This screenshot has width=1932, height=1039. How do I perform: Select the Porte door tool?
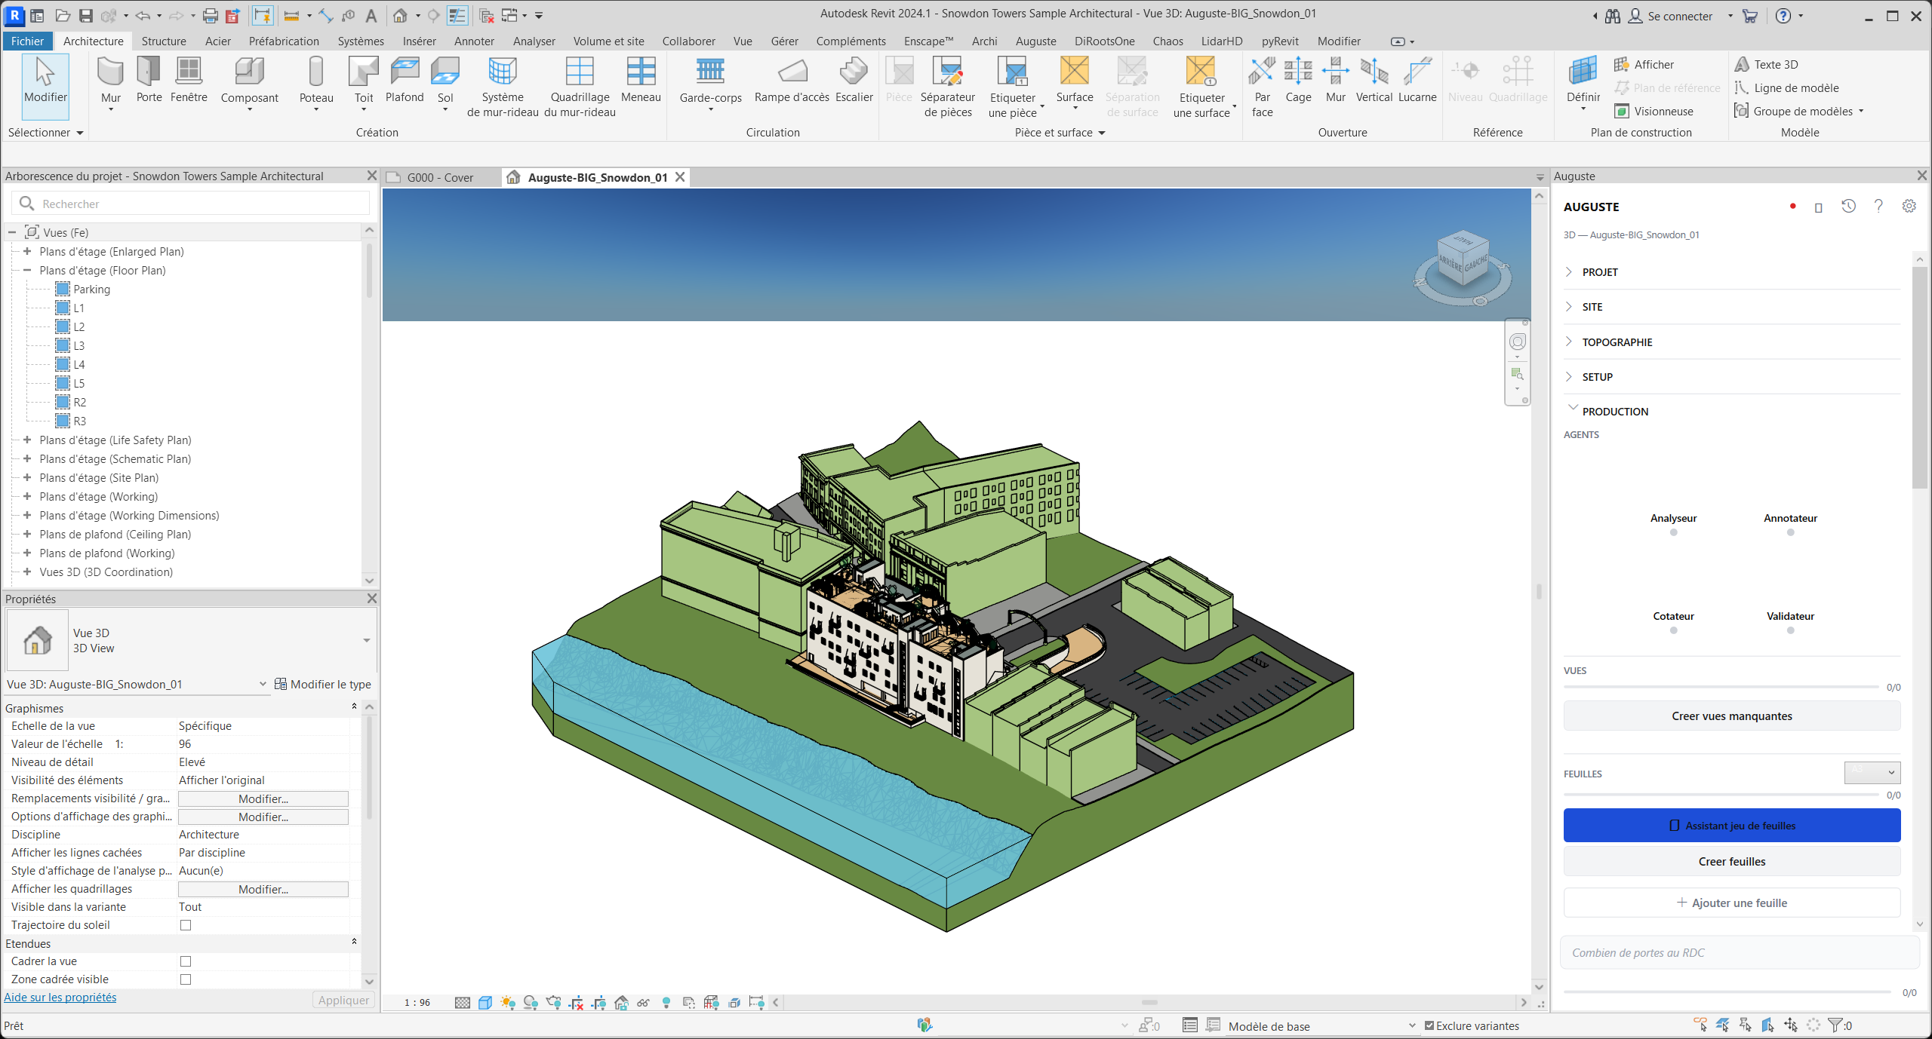click(x=149, y=80)
